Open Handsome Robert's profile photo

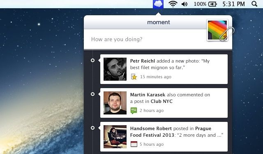pyautogui.click(x=115, y=137)
